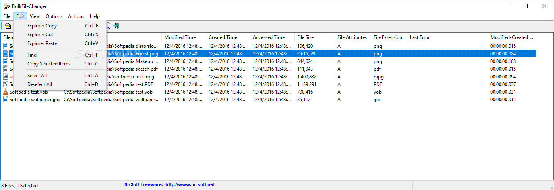Click the file size value 35,112
The height and width of the screenshot is (190, 554).
(x=304, y=100)
